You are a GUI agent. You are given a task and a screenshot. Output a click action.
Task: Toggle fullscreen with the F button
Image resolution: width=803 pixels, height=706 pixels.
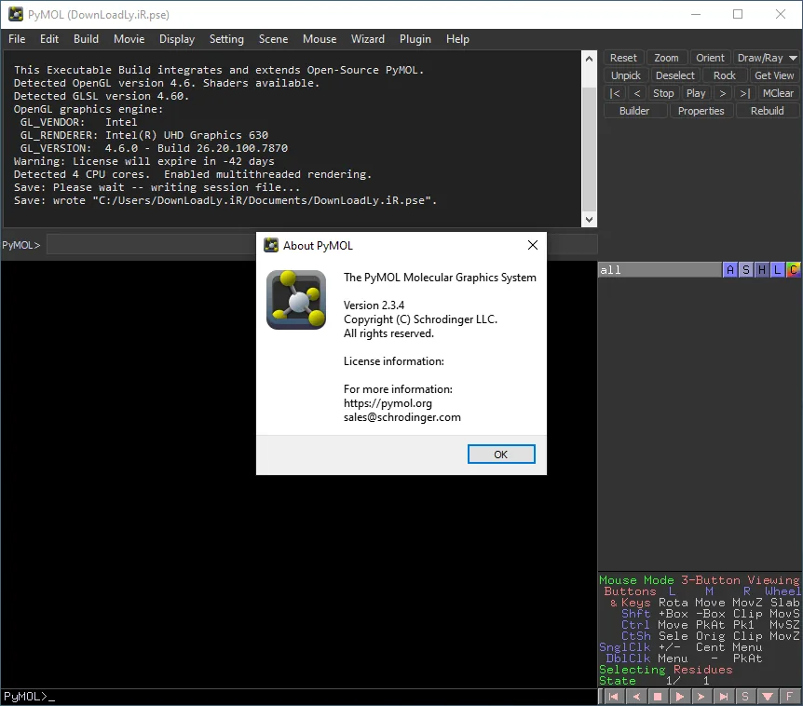(x=789, y=697)
